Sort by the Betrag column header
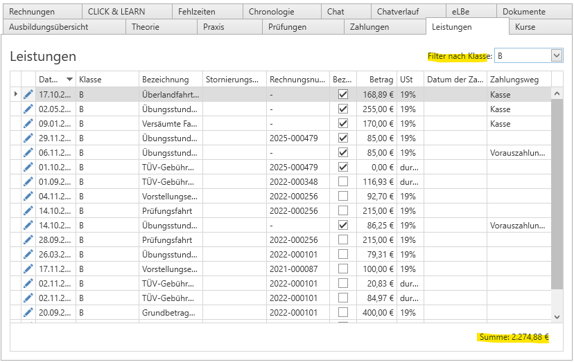The image size is (574, 362). coord(376,80)
